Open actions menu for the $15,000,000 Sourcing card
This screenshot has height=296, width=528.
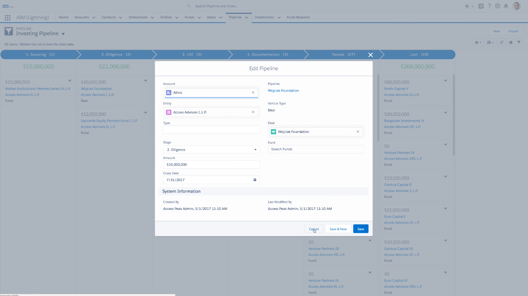point(70,81)
